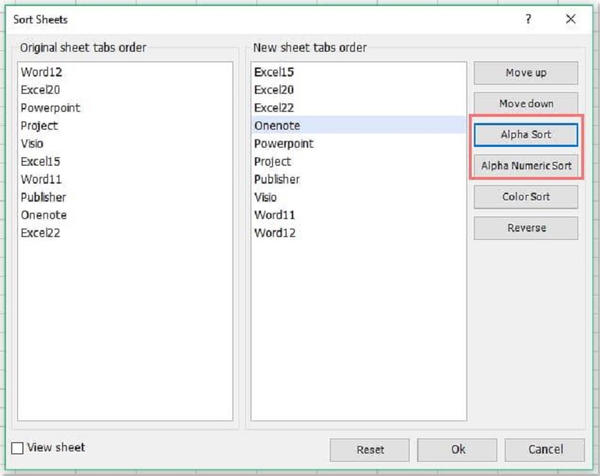The width and height of the screenshot is (600, 476).
Task: Click the Reset button
Action: pos(370,450)
